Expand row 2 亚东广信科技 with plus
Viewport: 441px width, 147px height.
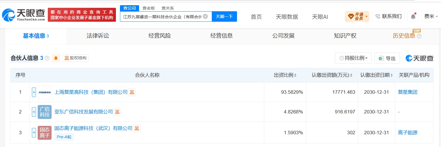pyautogui.click(x=34, y=112)
